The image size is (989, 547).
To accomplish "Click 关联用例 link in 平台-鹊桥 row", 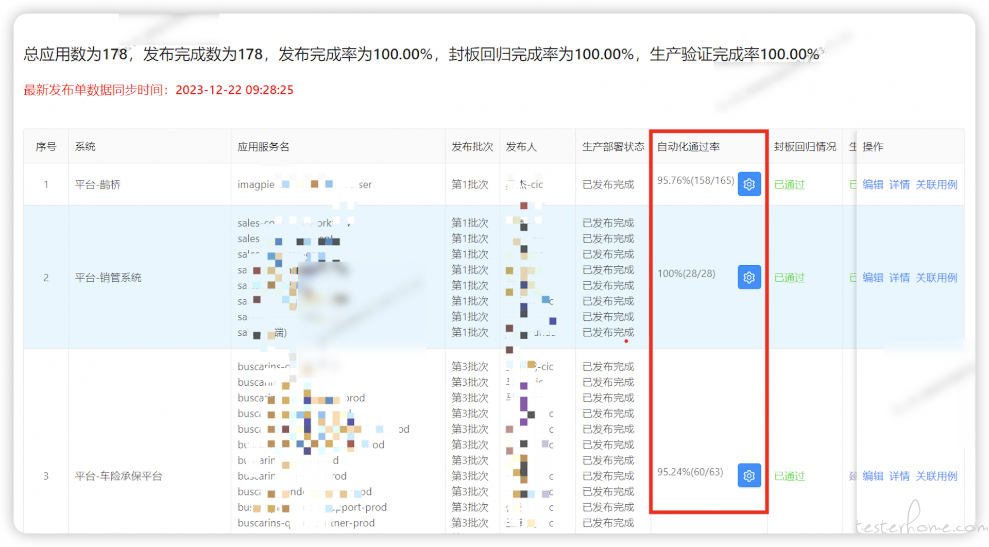I will click(936, 184).
